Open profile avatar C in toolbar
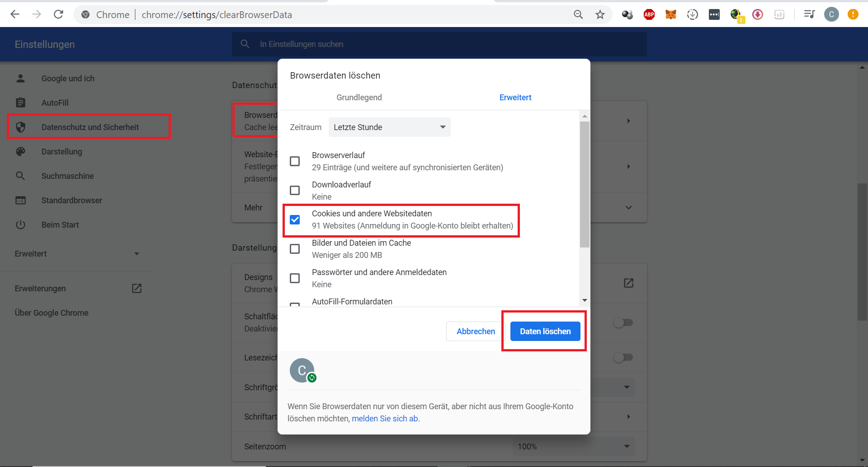Viewport: 868px width, 467px height. (x=831, y=14)
